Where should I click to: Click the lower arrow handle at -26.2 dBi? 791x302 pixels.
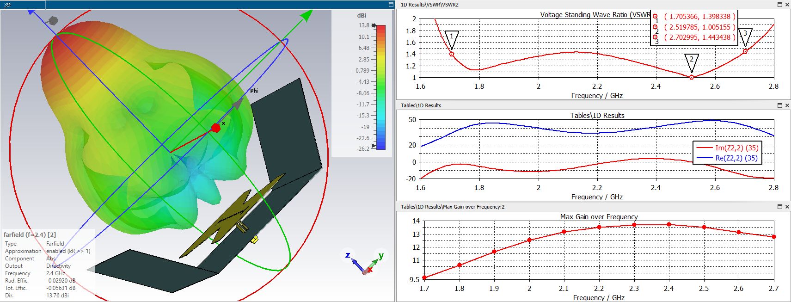point(374,146)
